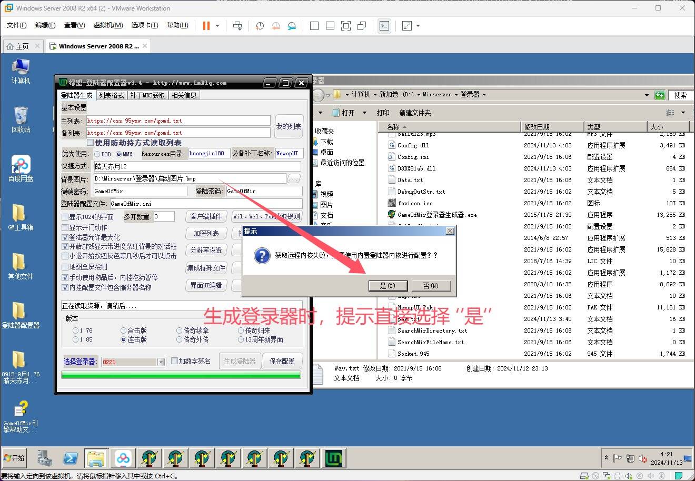The width and height of the screenshot is (695, 481).
Task: Open Baidu Netdisk desktop icon
Action: click(x=21, y=168)
